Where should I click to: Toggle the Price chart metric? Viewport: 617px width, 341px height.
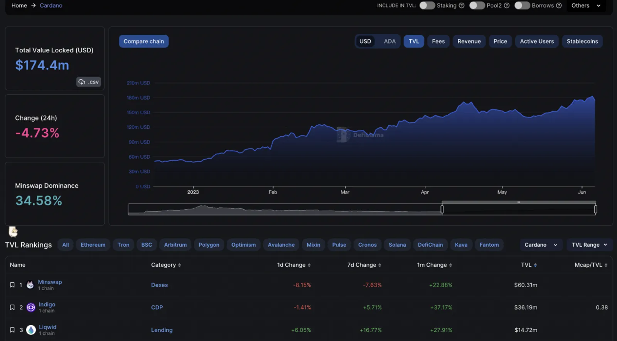[500, 41]
